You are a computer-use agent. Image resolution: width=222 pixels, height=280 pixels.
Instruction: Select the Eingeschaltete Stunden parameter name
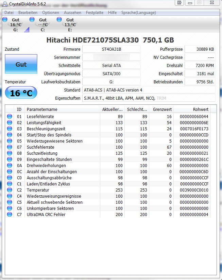(49, 160)
